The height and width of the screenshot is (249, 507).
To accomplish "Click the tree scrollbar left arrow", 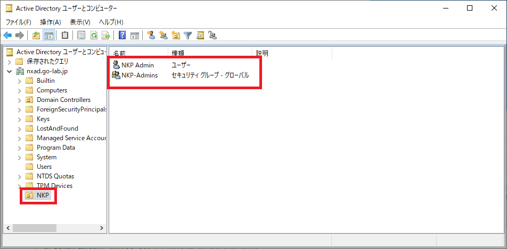I will click(8, 228).
